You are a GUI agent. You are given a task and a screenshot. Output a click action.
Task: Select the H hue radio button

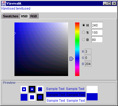84,25
